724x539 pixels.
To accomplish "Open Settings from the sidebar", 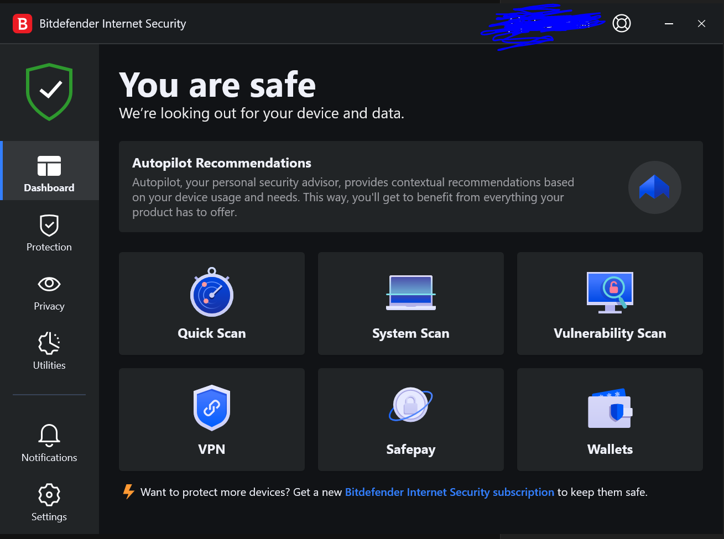I will click(x=49, y=502).
